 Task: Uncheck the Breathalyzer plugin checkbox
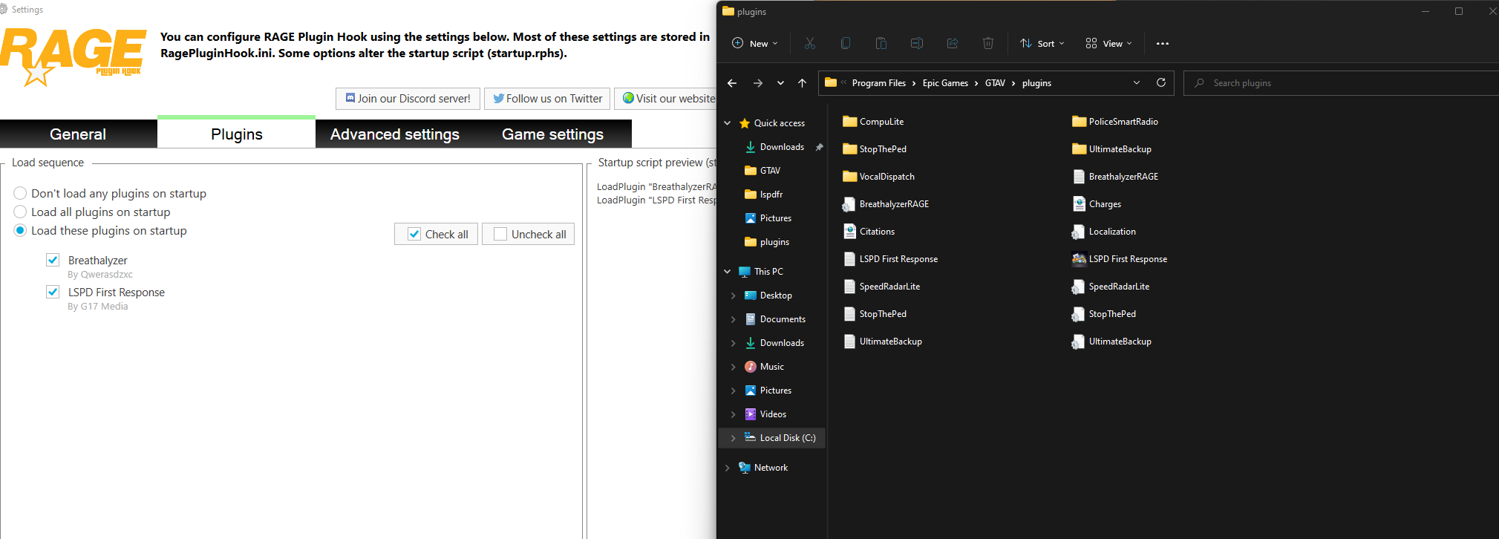point(53,260)
